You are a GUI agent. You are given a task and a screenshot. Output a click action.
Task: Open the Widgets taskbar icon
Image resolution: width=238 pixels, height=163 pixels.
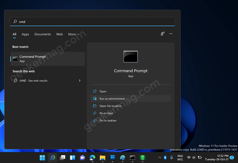tap(72, 158)
